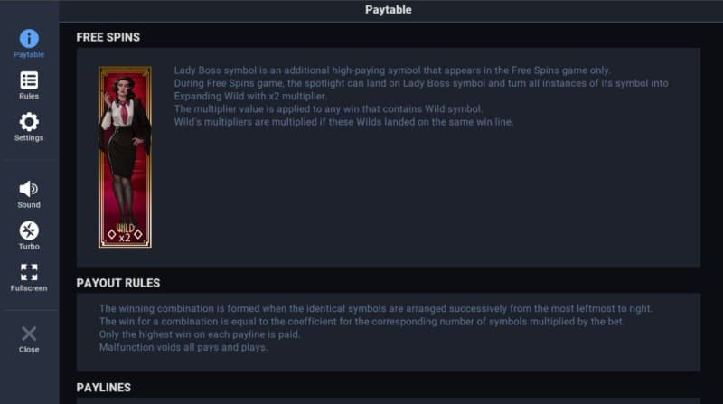The image size is (723, 404).
Task: Click the Lady Boss symbol image
Action: (x=125, y=145)
